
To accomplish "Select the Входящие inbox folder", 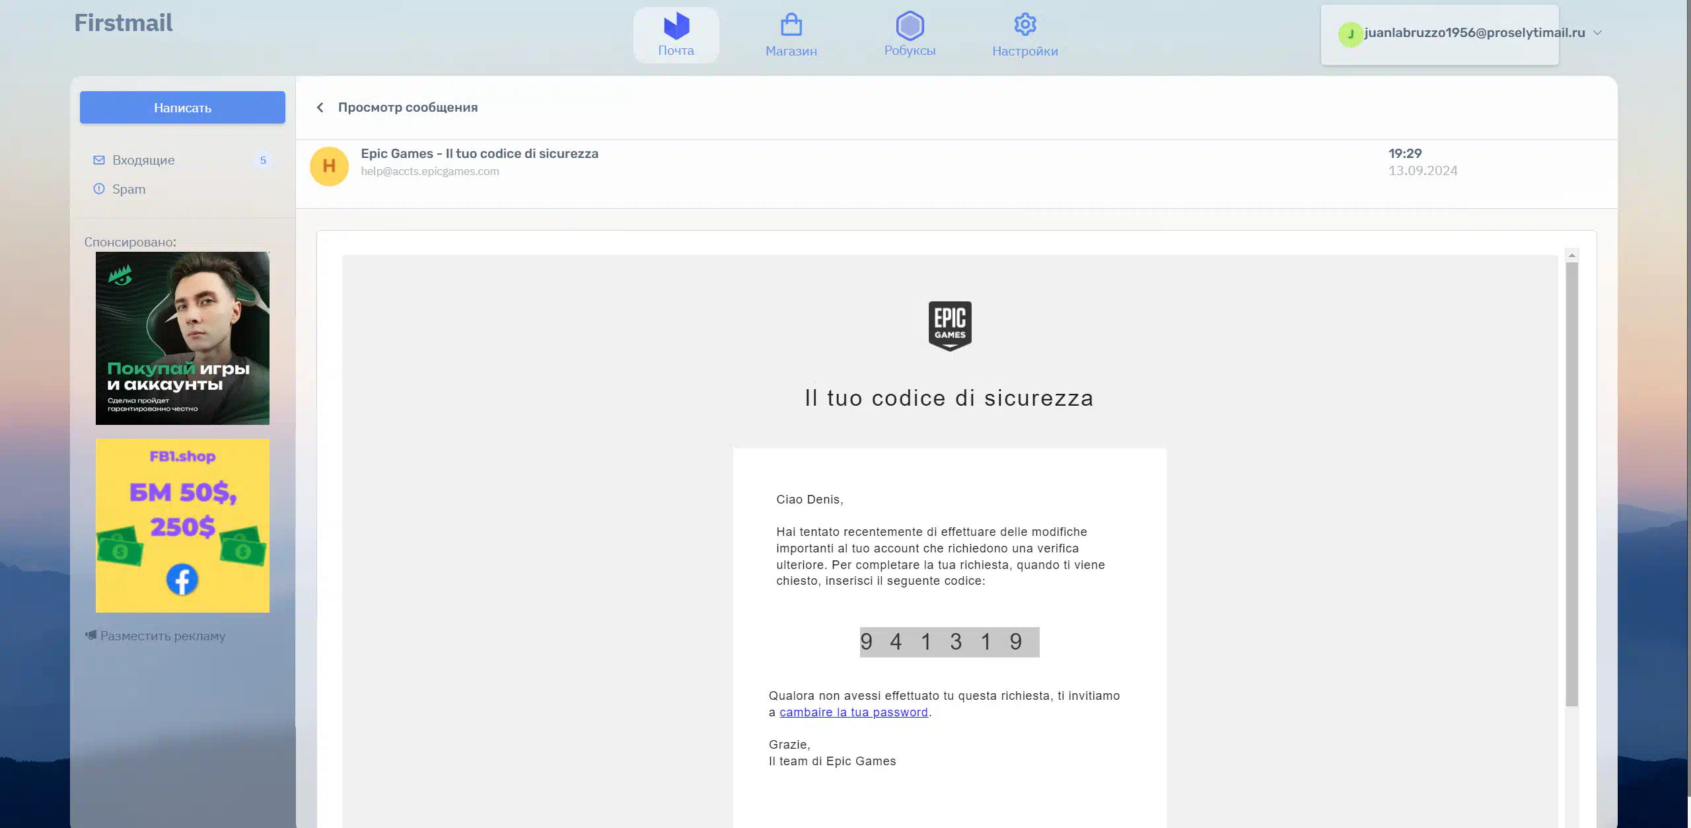I will pyautogui.click(x=143, y=160).
